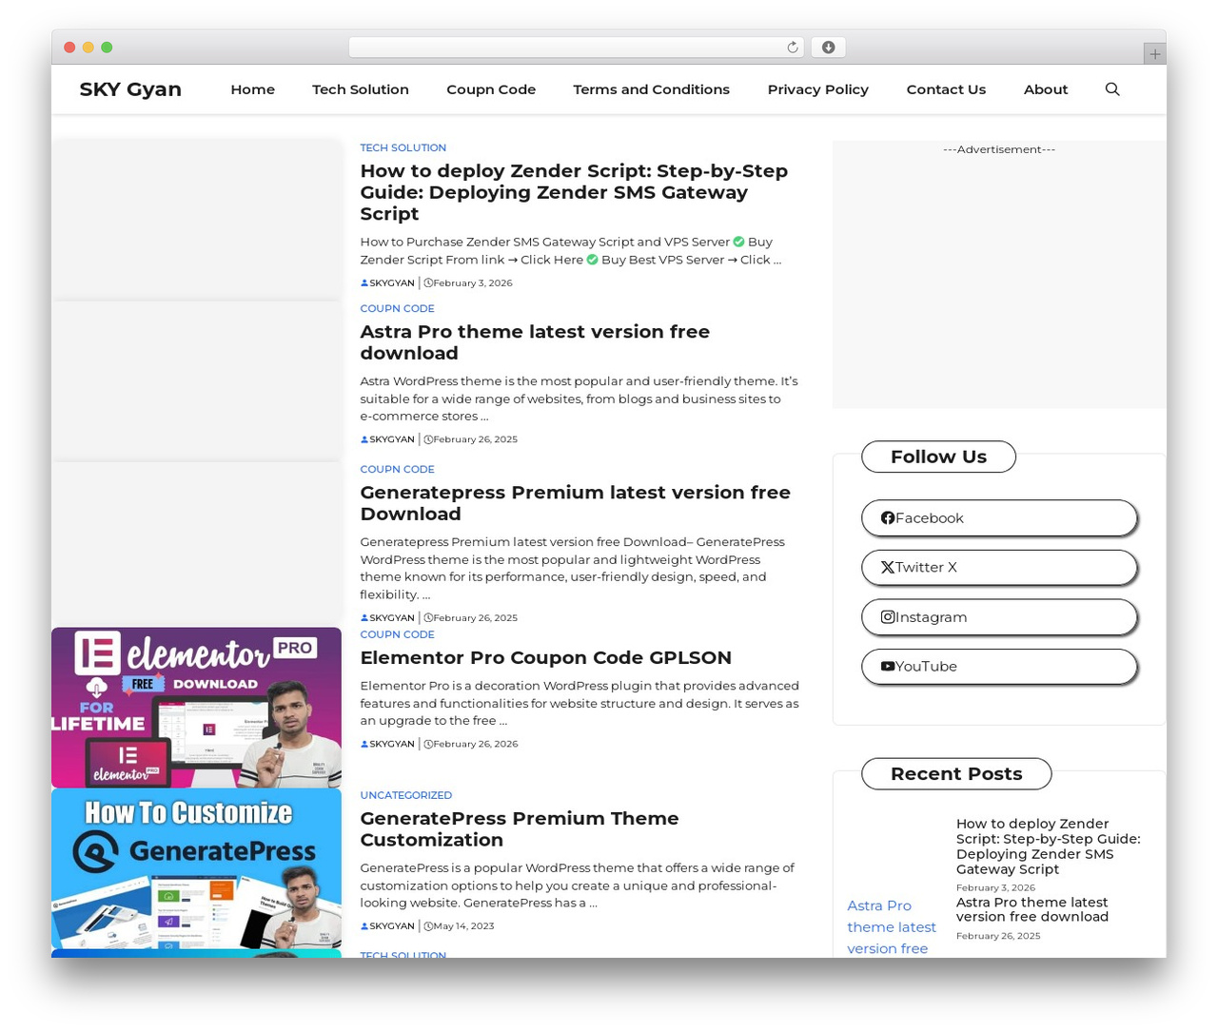Click the Advertisement label
The image size is (1218, 1031).
[x=999, y=150]
